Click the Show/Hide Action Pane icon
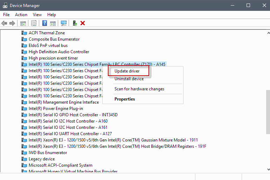The width and height of the screenshot is (270, 180). coord(53,23)
